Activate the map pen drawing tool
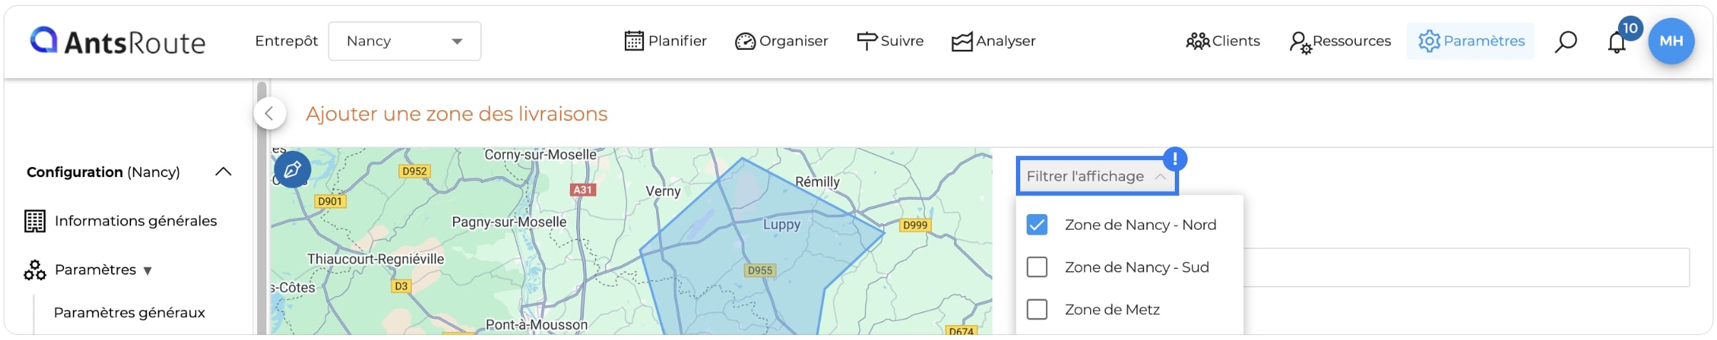1717x340 pixels. coord(292,169)
